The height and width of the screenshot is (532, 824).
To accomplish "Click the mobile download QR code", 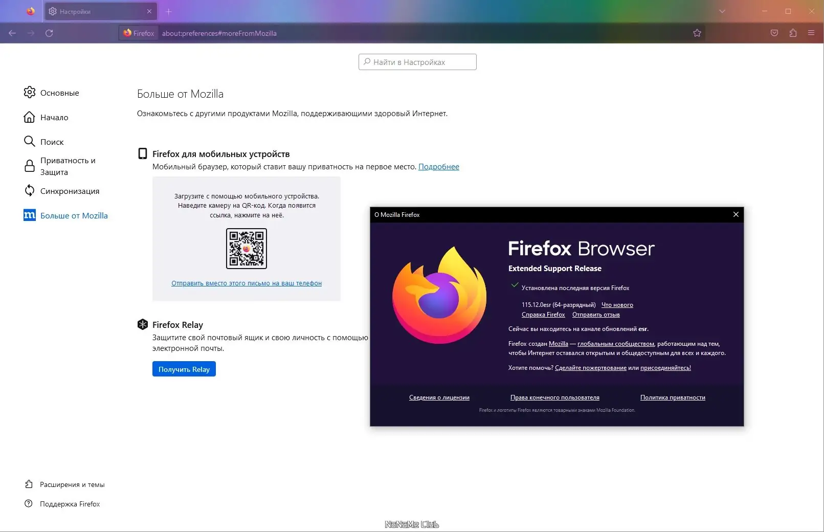I will pos(247,249).
